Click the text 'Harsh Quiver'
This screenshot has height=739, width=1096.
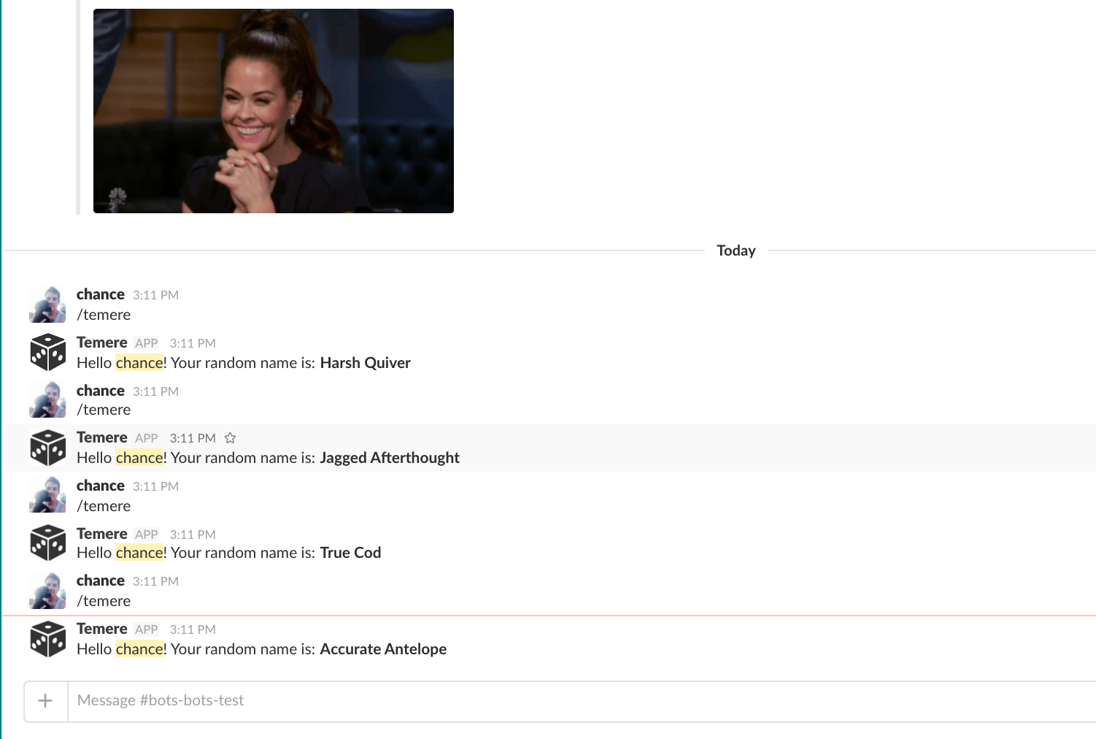(365, 363)
